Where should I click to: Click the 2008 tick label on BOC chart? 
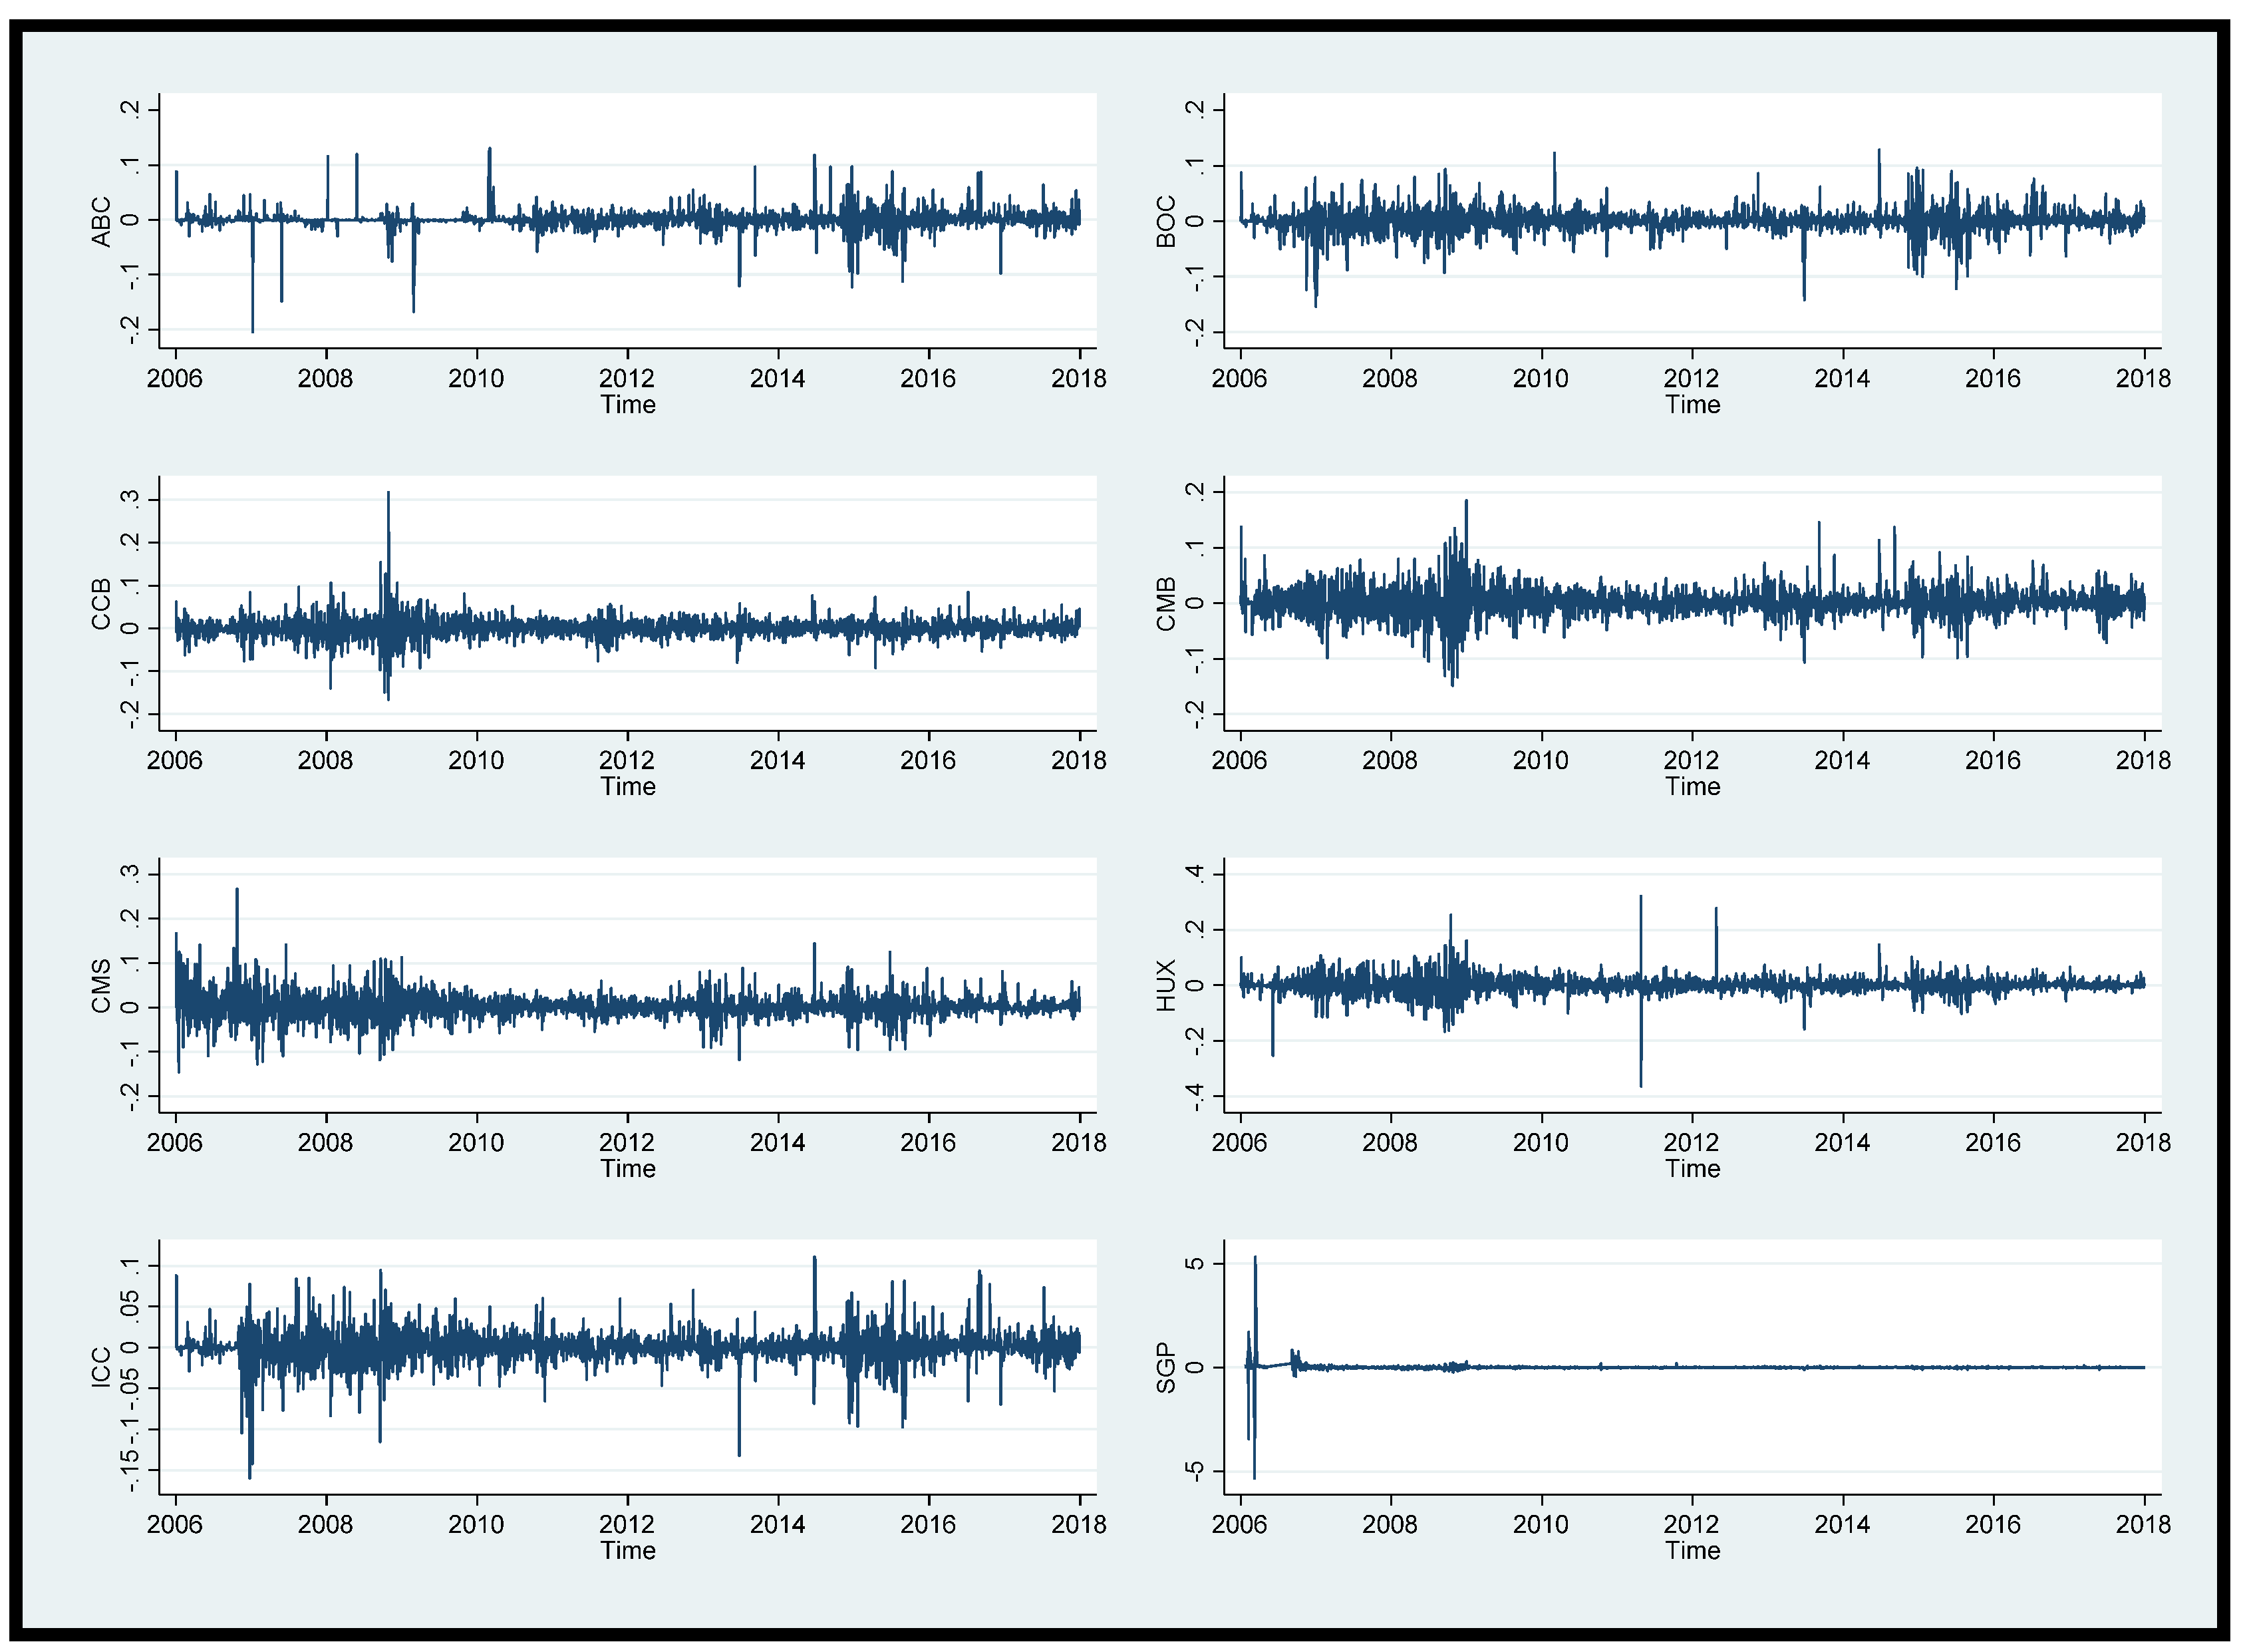click(x=1390, y=379)
